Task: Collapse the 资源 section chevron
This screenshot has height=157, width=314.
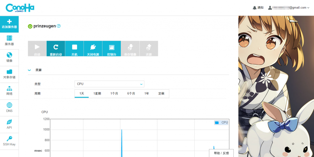Action: point(29,70)
